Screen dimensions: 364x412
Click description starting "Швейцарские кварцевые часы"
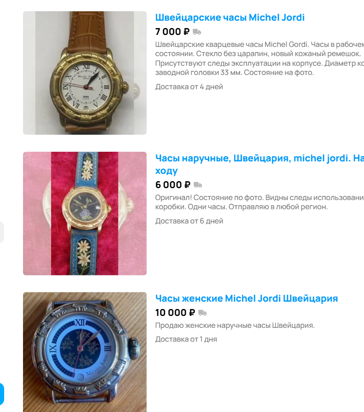260,58
